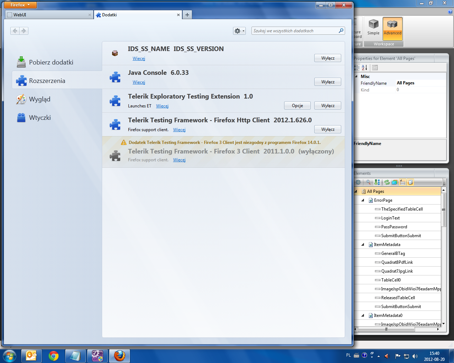Collapse the ItemMetadata0 tree node
The image size is (454, 363).
click(363, 315)
